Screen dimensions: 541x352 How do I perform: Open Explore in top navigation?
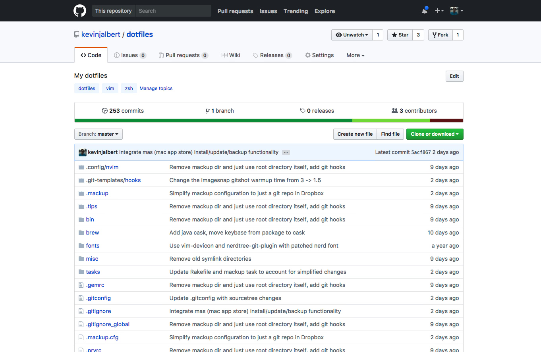pyautogui.click(x=325, y=11)
